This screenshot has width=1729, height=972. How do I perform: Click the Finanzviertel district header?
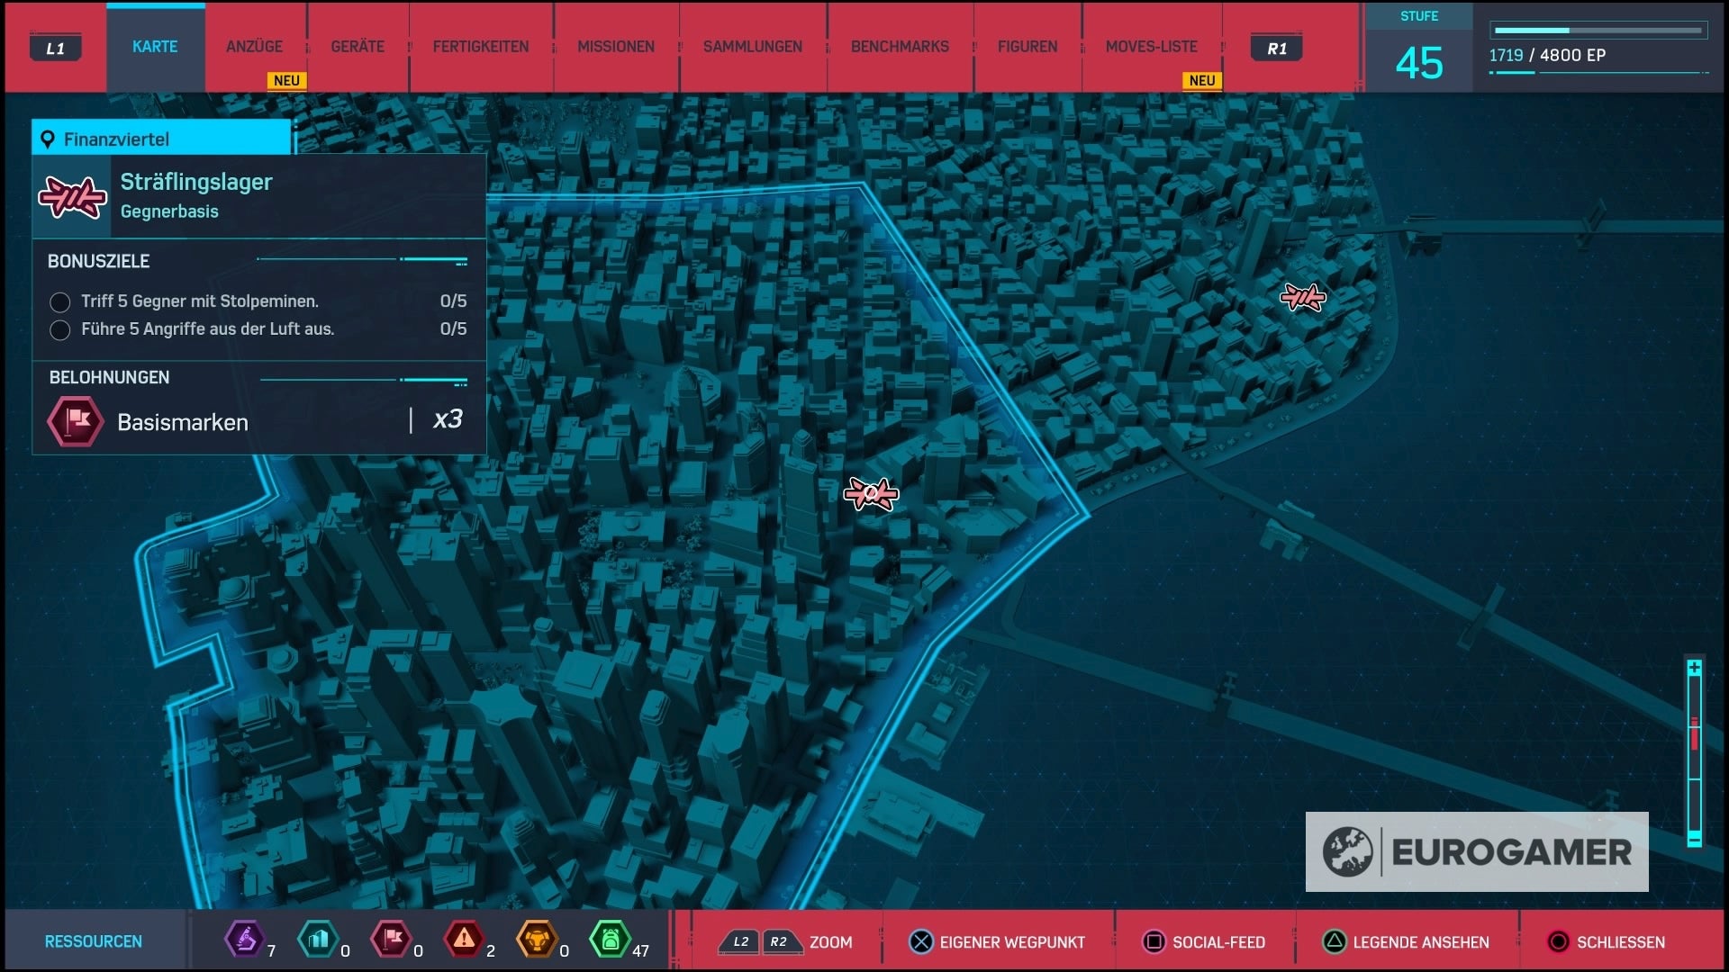tap(162, 139)
